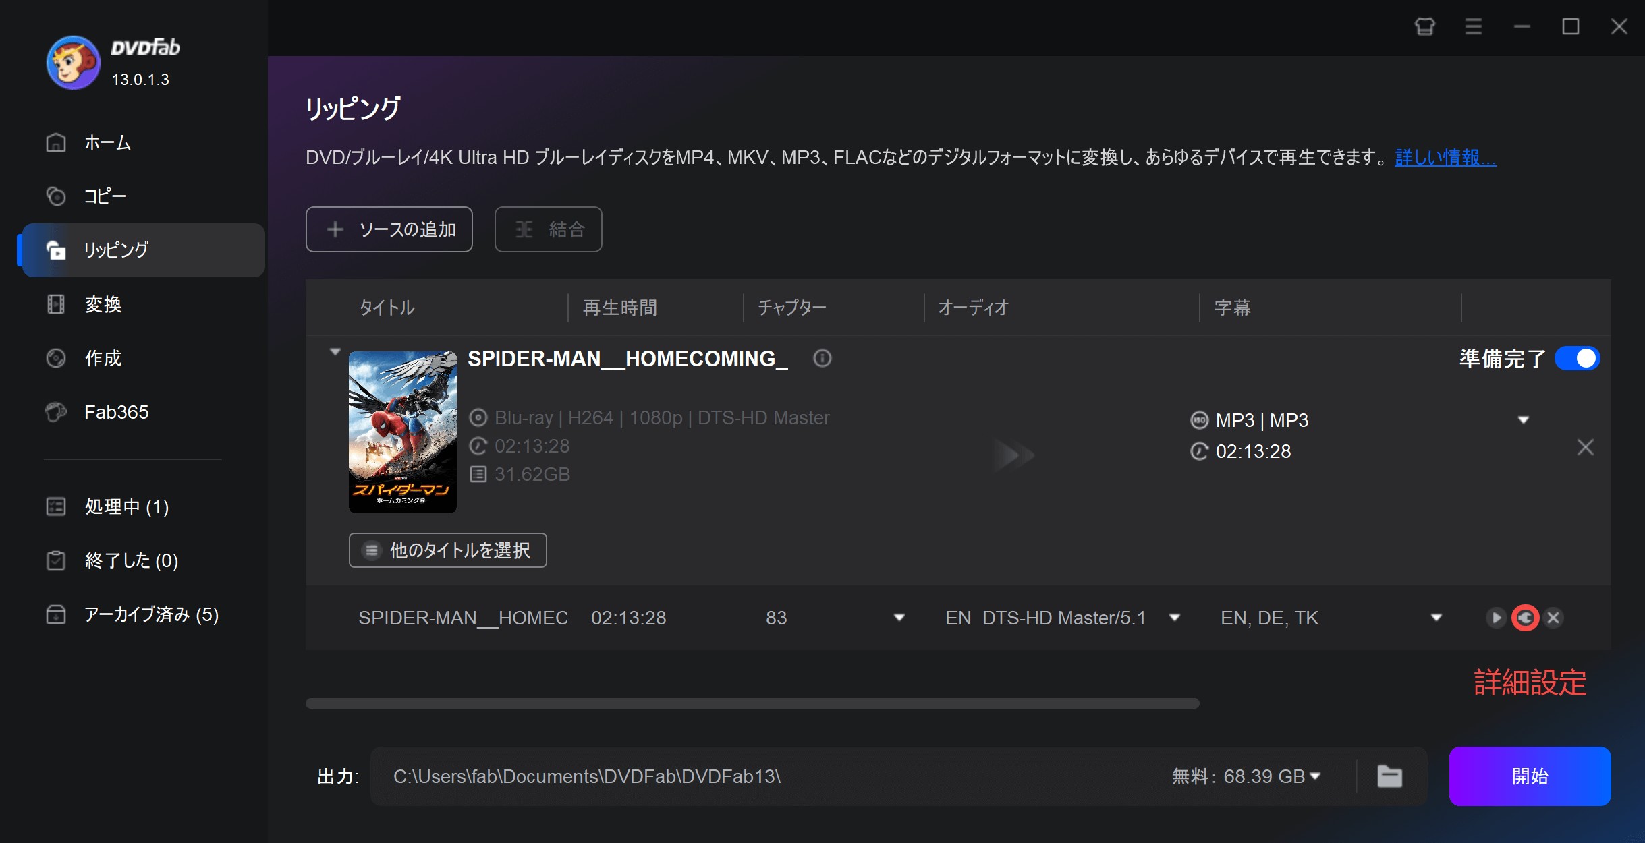Open the EN DTS-HD Master/5.1 audio dropdown
Screen dimensions: 1645x843
click(x=1175, y=618)
